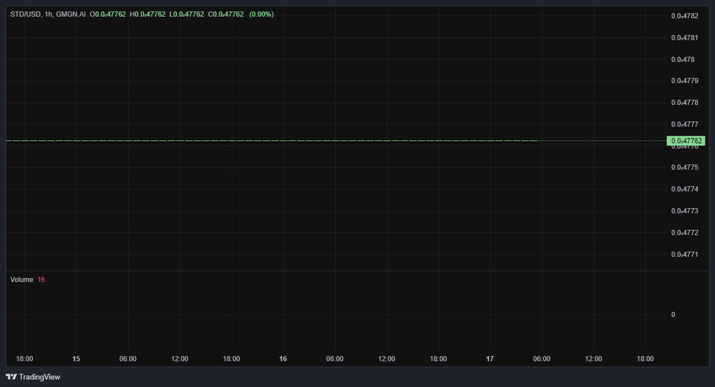The width and height of the screenshot is (715, 387).
Task: Click the green dashed price line
Action: pos(272,141)
